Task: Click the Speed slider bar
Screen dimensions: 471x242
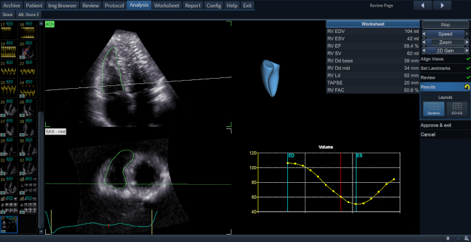Action: coord(445,34)
